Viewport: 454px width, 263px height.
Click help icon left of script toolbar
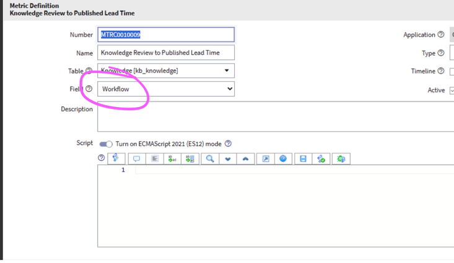coord(101,158)
